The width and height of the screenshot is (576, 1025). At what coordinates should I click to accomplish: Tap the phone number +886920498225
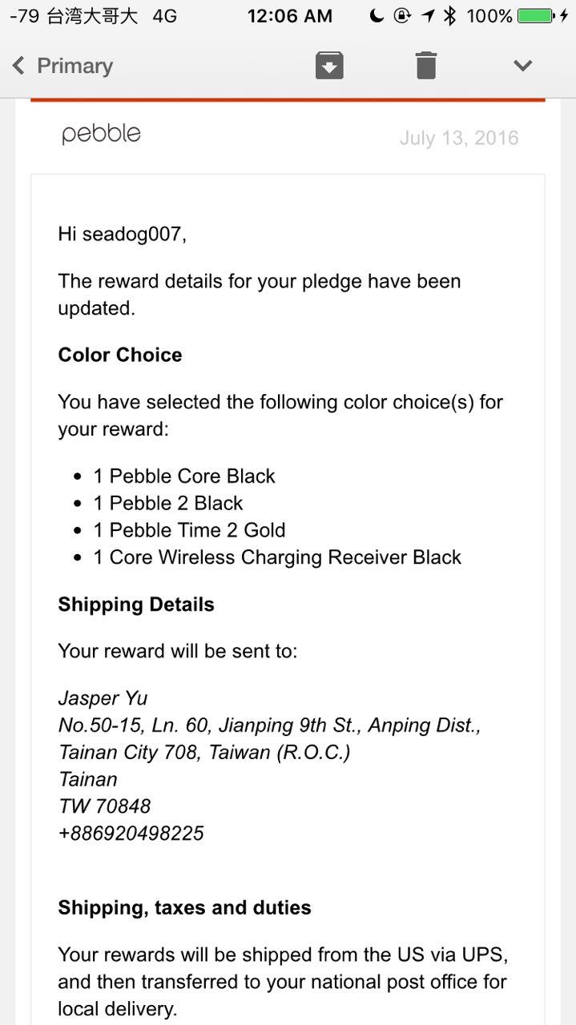[x=131, y=833]
